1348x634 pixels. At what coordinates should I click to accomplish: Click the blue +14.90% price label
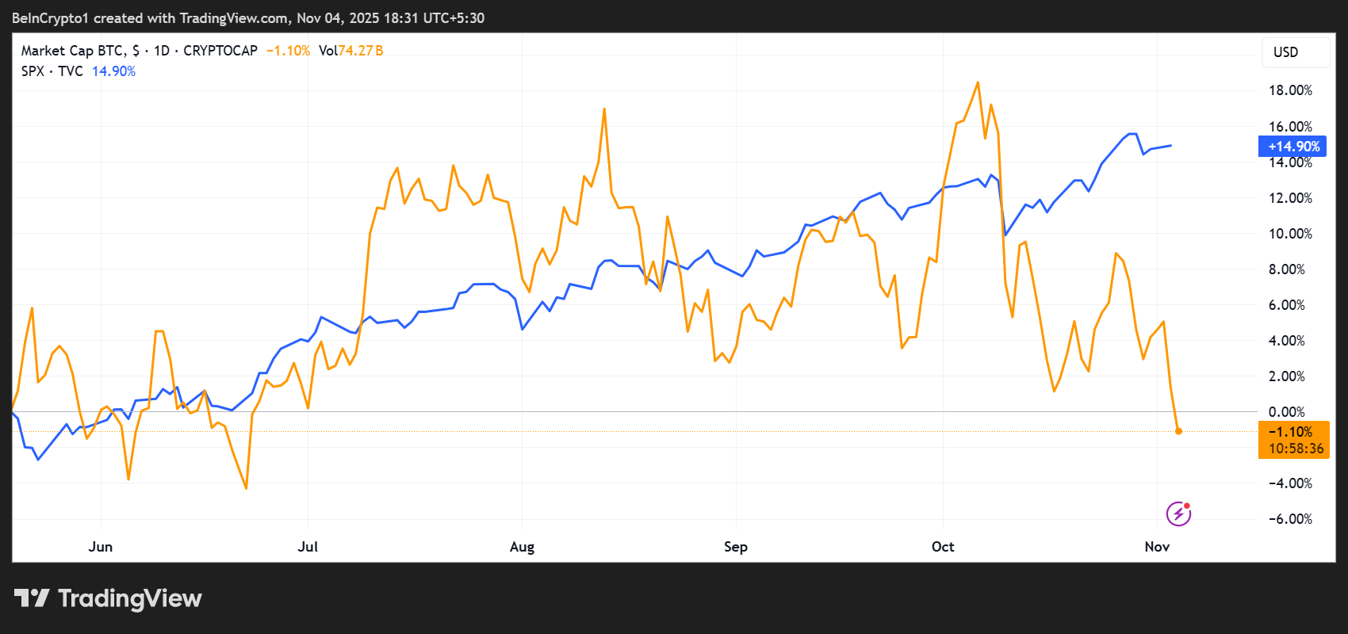(x=1292, y=147)
